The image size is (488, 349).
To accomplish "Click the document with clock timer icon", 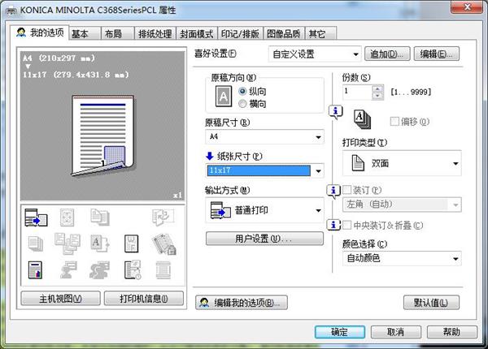I will (133, 269).
